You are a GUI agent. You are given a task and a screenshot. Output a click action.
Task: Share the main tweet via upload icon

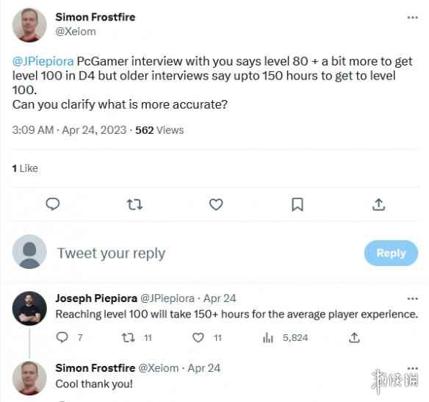pos(378,204)
